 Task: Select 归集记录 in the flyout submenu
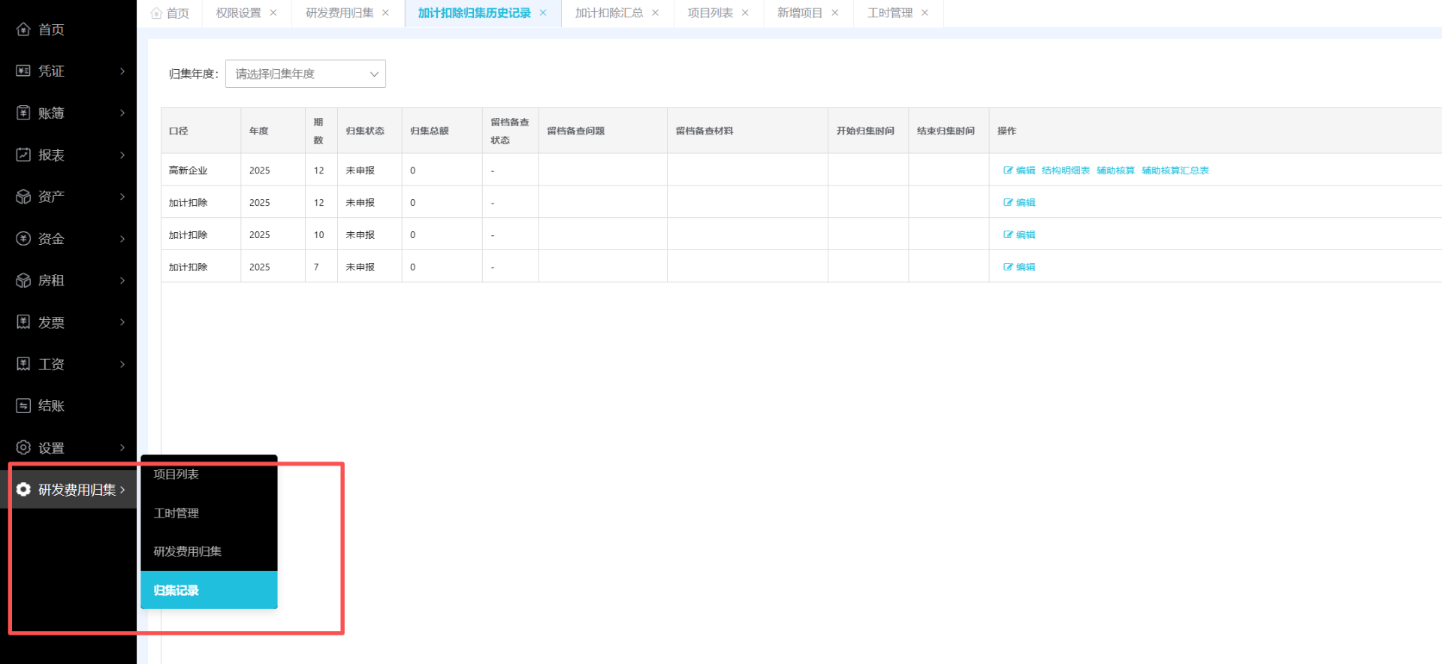176,590
